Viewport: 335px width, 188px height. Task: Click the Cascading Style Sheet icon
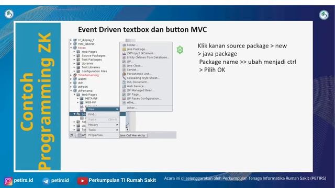124,78
